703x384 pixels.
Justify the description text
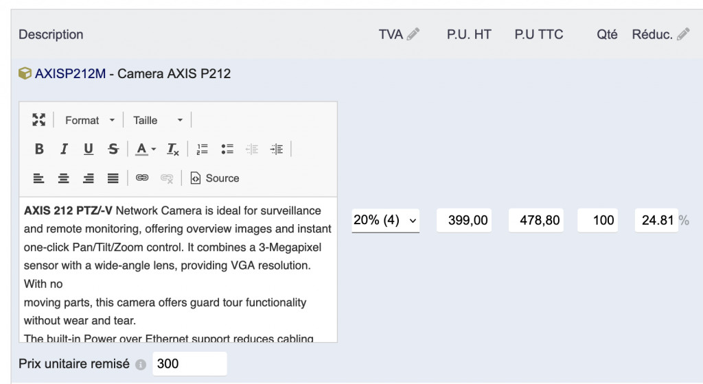tap(113, 178)
